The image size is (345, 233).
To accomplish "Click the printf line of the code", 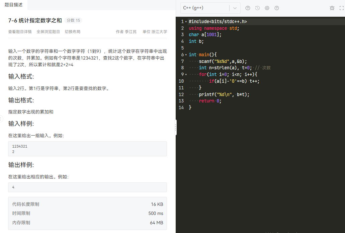I will coord(224,95).
